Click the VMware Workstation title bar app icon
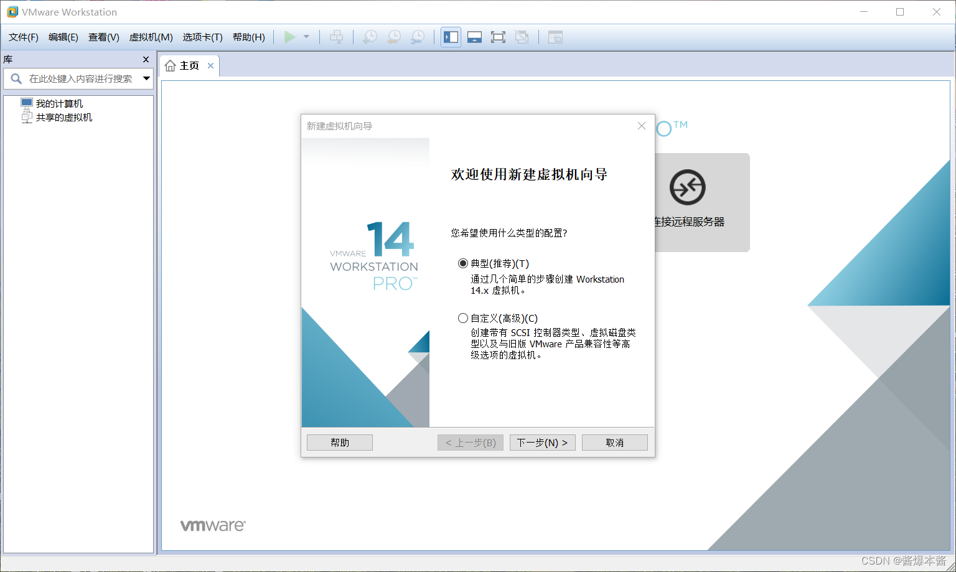 (x=12, y=12)
